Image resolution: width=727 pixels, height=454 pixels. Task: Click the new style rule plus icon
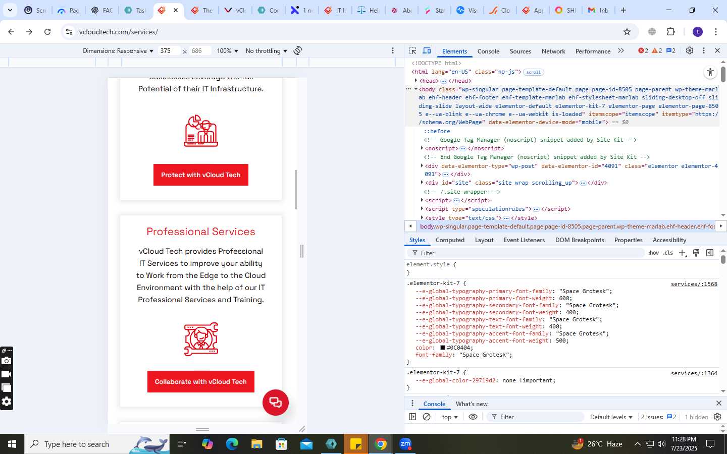click(x=683, y=253)
